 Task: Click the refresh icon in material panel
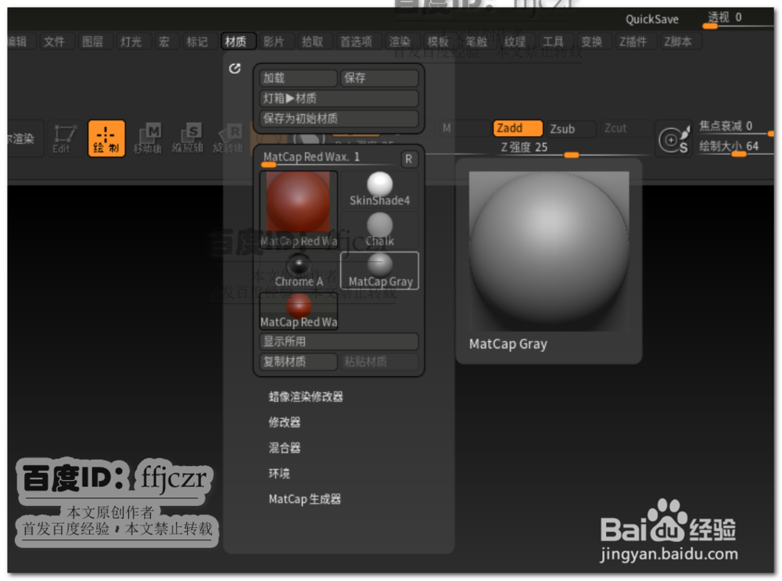[x=235, y=68]
